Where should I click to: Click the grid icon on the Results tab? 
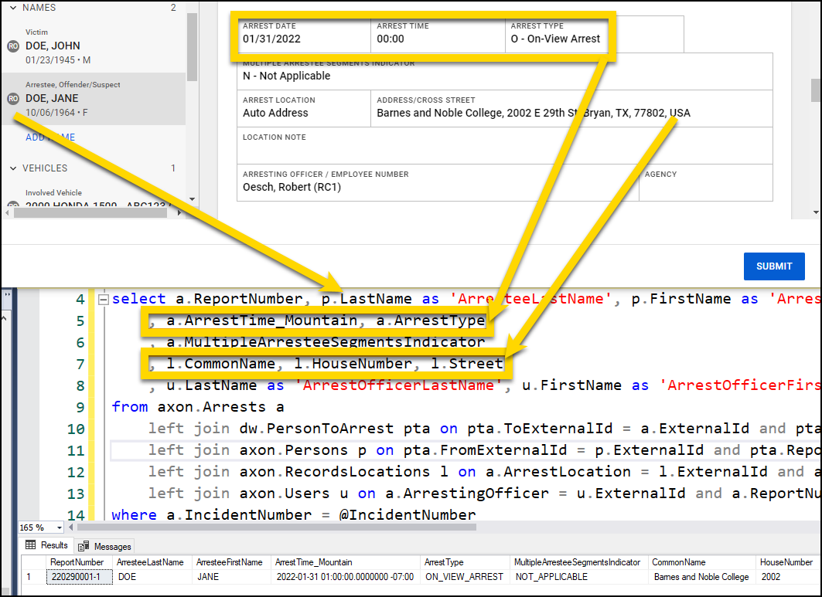point(29,545)
